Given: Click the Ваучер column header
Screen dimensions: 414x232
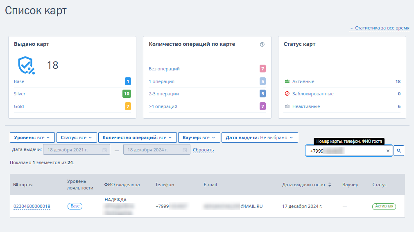Looking at the screenshot, I should coord(350,185).
